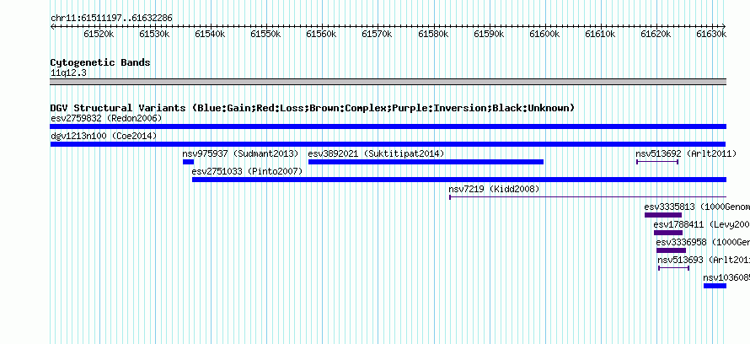Click the 61600k ruler label

click(544, 34)
